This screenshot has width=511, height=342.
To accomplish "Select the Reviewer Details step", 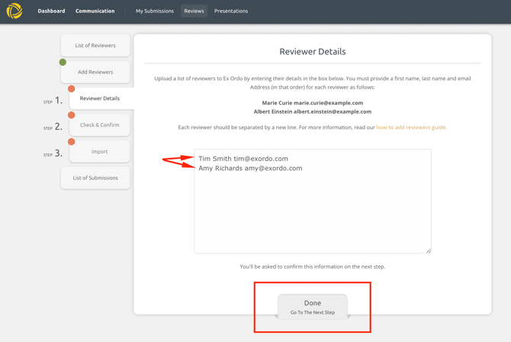I will [x=100, y=98].
